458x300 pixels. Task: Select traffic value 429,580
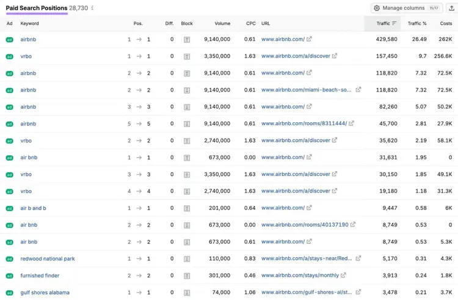click(x=387, y=39)
